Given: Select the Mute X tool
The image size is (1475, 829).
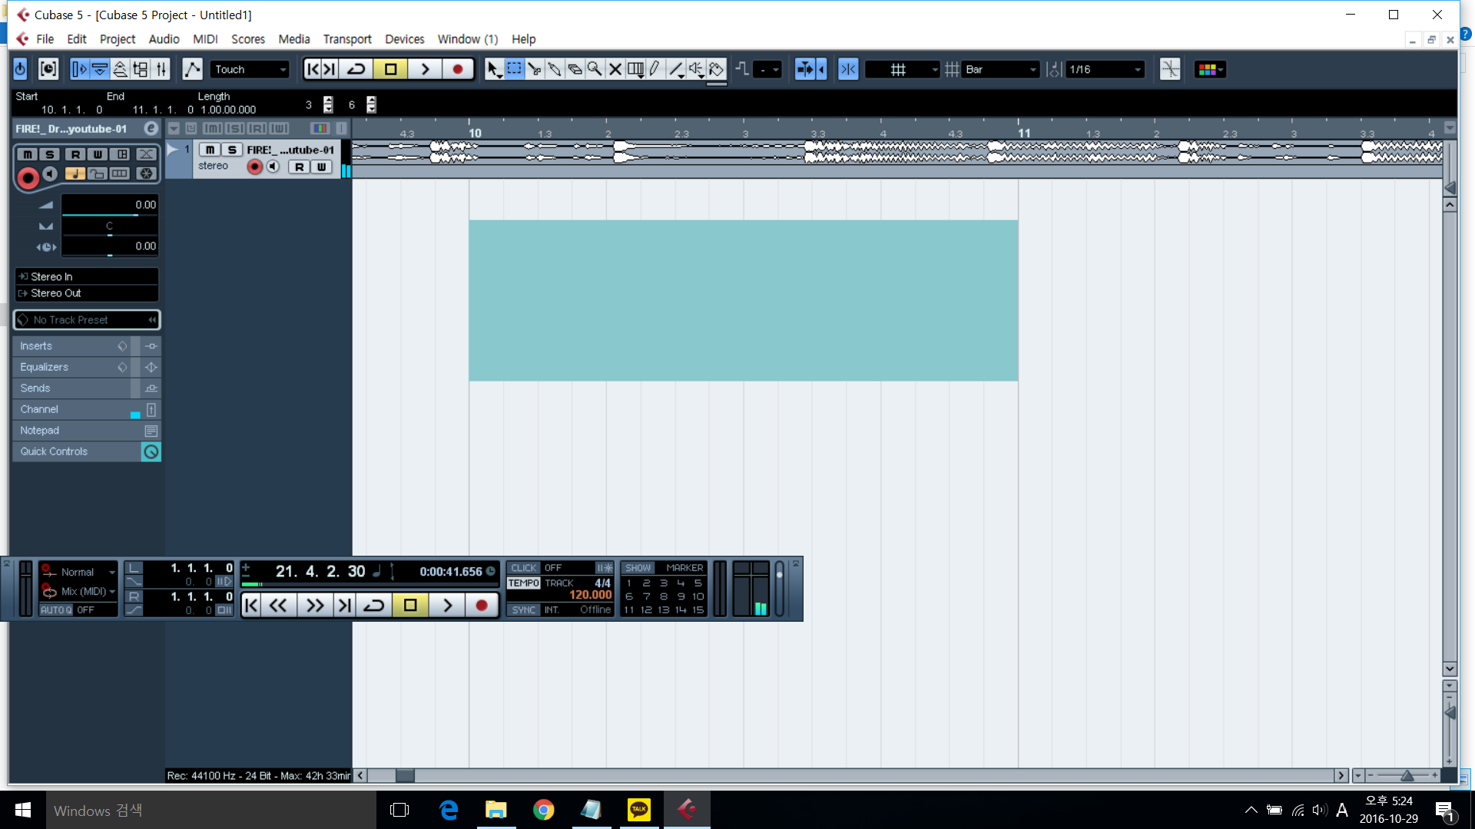Looking at the screenshot, I should coord(615,69).
